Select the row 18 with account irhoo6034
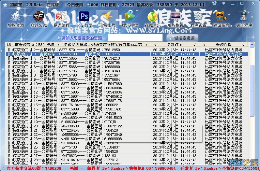 (x=127, y=118)
